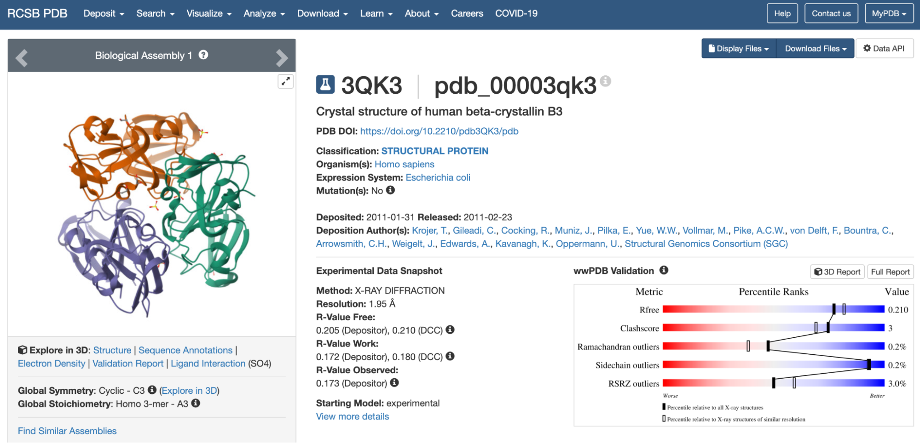Open Analyze menu
Screen dimensions: 920x443
[x=264, y=14]
